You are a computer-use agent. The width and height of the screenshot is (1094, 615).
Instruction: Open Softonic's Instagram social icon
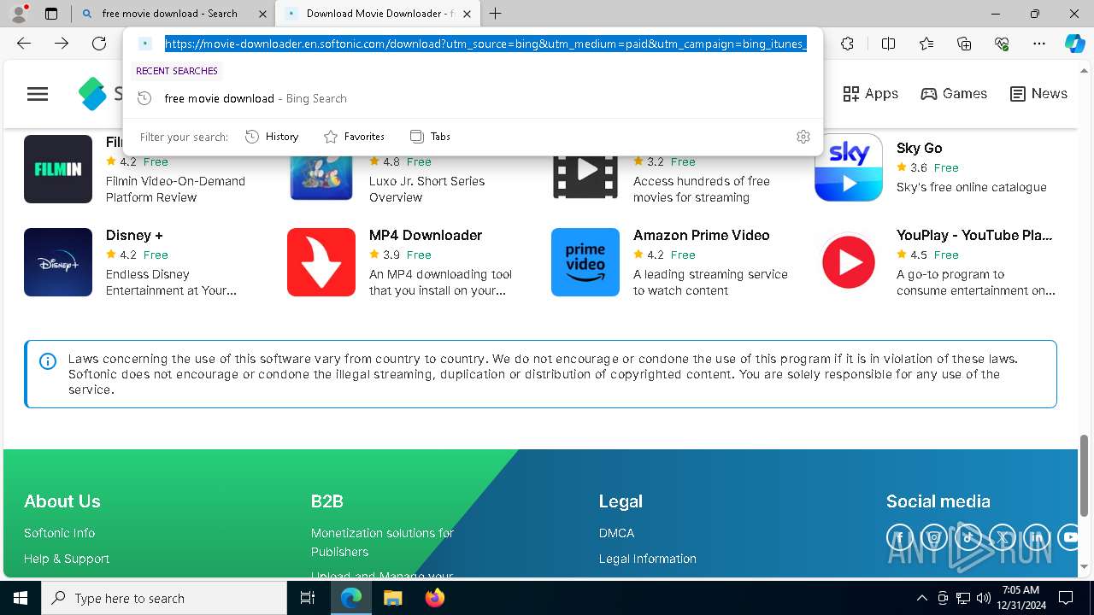click(x=933, y=537)
